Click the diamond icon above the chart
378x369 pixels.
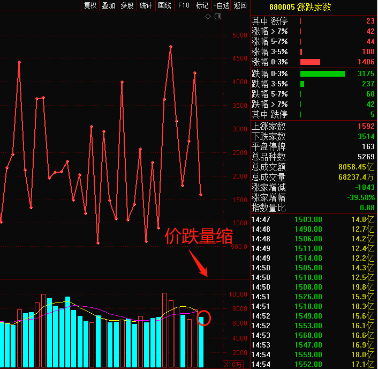(x=208, y=17)
